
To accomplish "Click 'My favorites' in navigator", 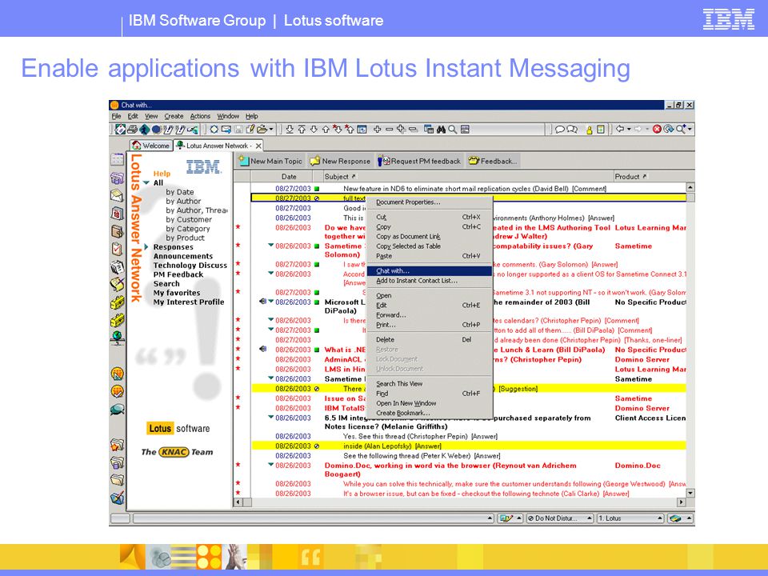I will click(x=177, y=293).
